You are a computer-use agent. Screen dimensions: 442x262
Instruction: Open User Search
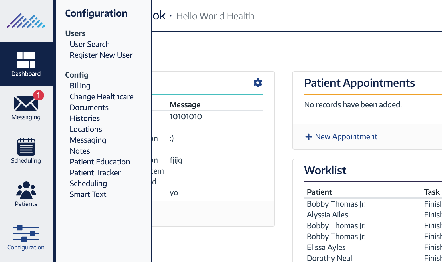[x=90, y=44]
